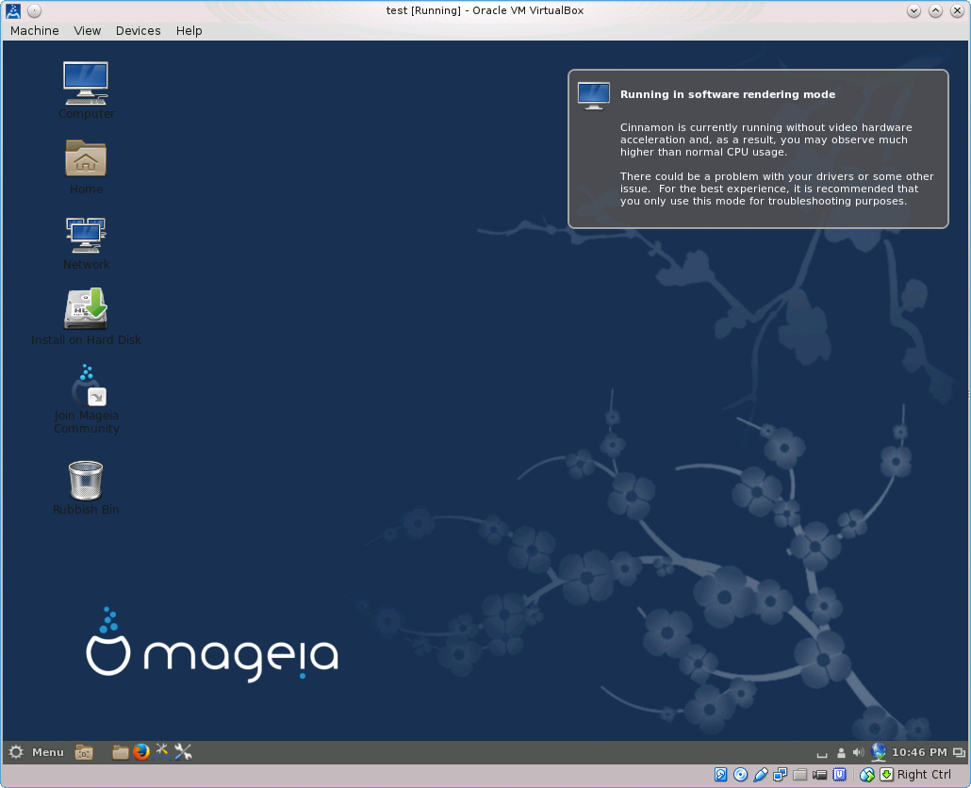Click the optical drive status icon
This screenshot has height=788, width=971.
click(740, 775)
